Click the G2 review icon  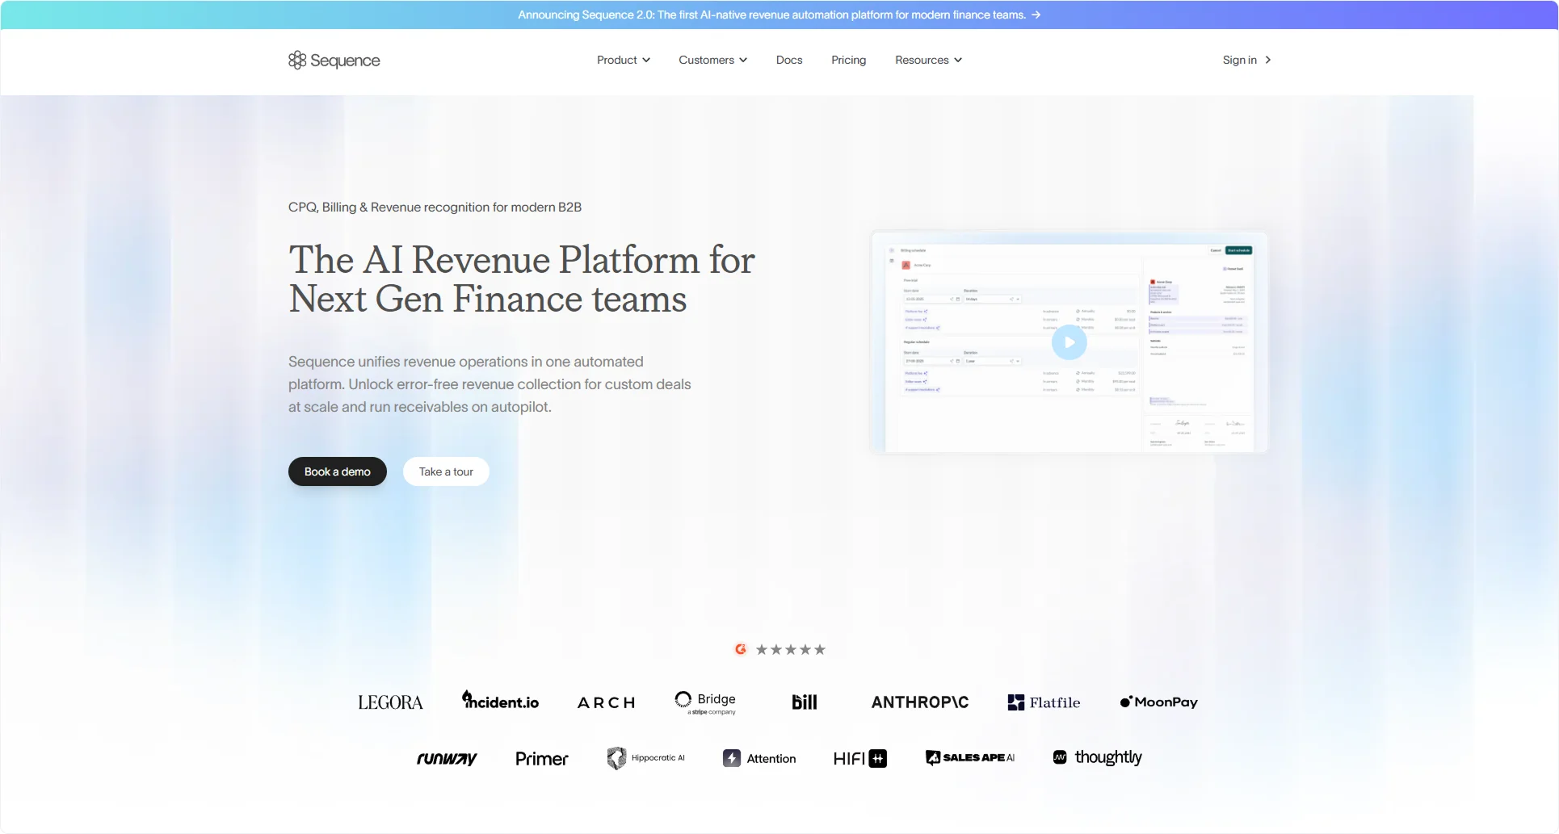(x=740, y=648)
